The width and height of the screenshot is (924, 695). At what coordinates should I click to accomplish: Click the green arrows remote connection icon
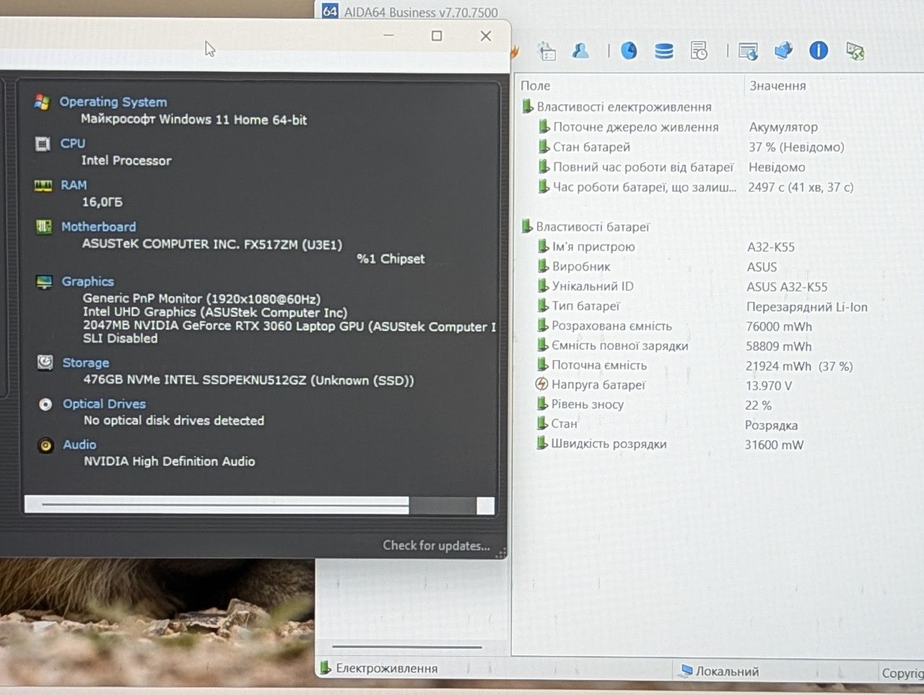855,51
